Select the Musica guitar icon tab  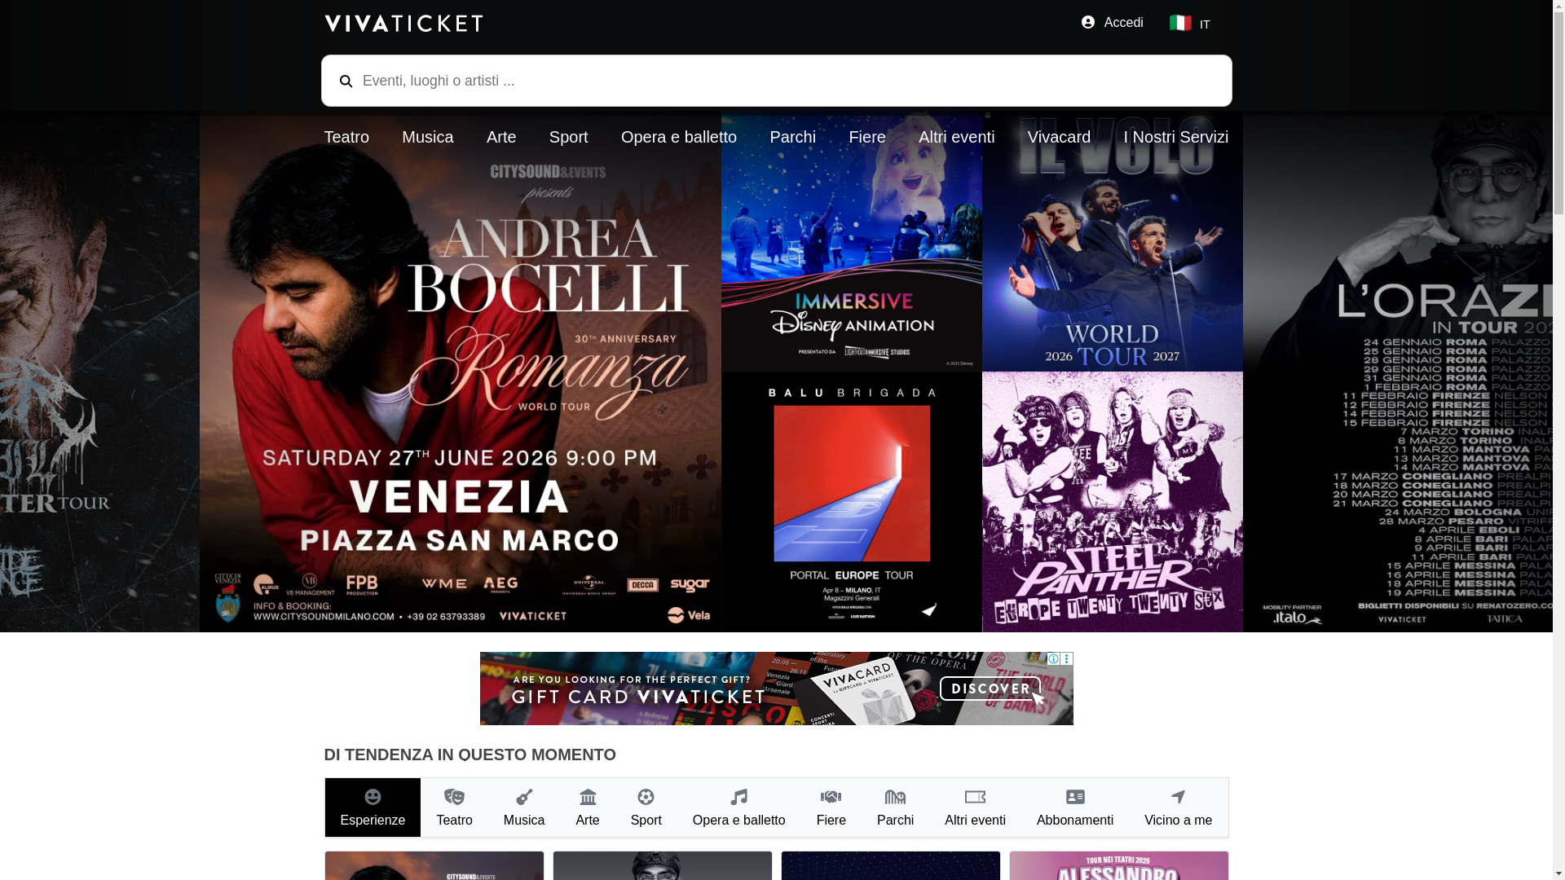(x=524, y=807)
